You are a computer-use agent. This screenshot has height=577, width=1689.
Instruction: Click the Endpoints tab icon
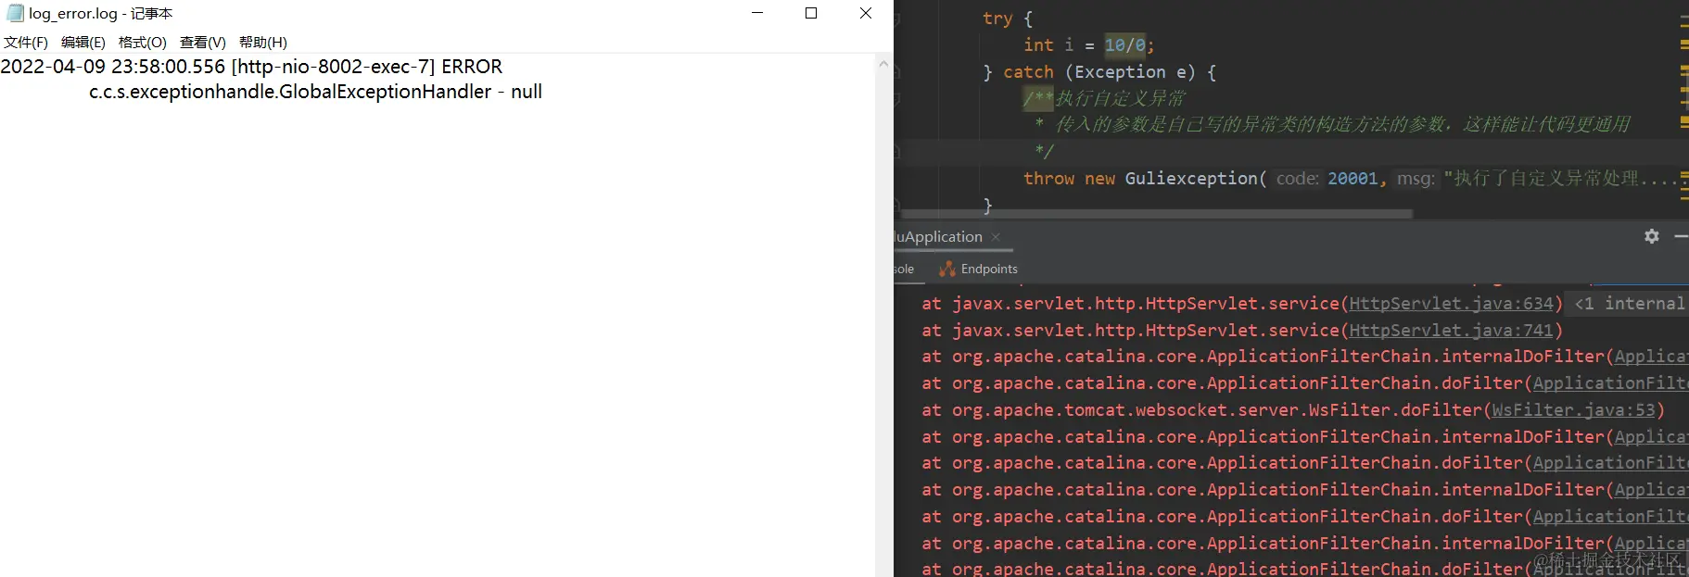click(947, 269)
